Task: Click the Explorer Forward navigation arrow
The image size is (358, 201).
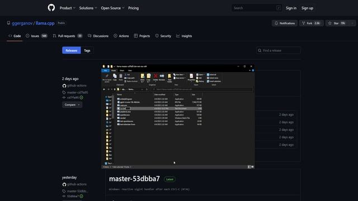Action: [x=109, y=89]
